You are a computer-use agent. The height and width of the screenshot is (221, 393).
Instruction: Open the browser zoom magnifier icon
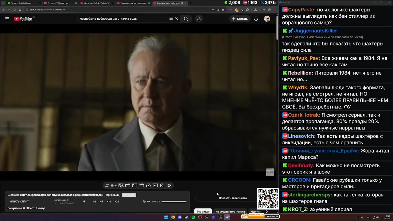(x=213, y=10)
